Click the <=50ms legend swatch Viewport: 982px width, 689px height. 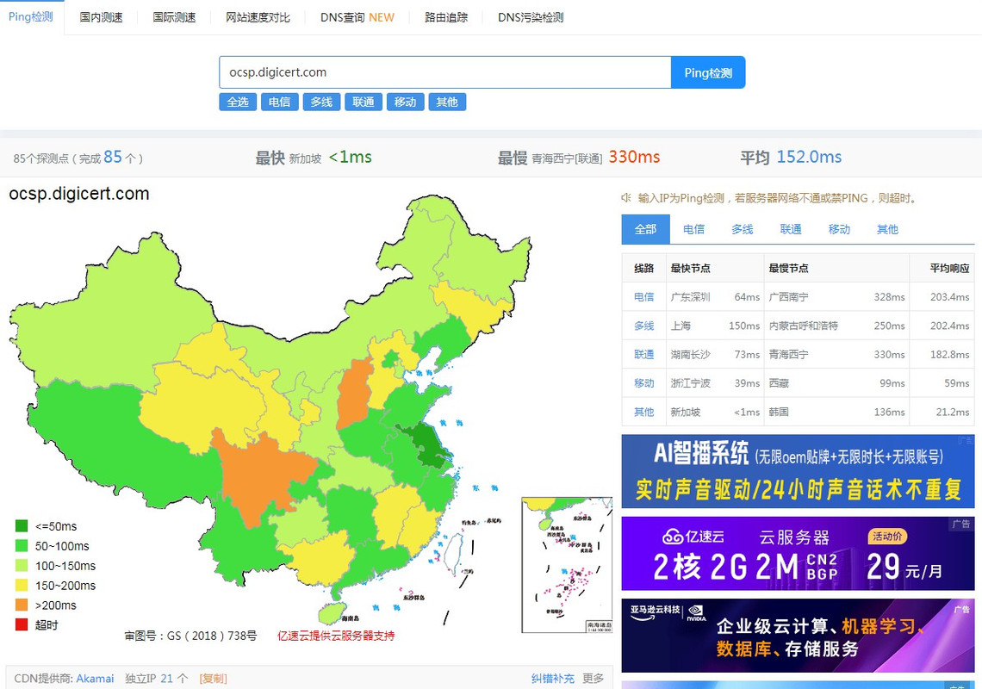(x=22, y=526)
